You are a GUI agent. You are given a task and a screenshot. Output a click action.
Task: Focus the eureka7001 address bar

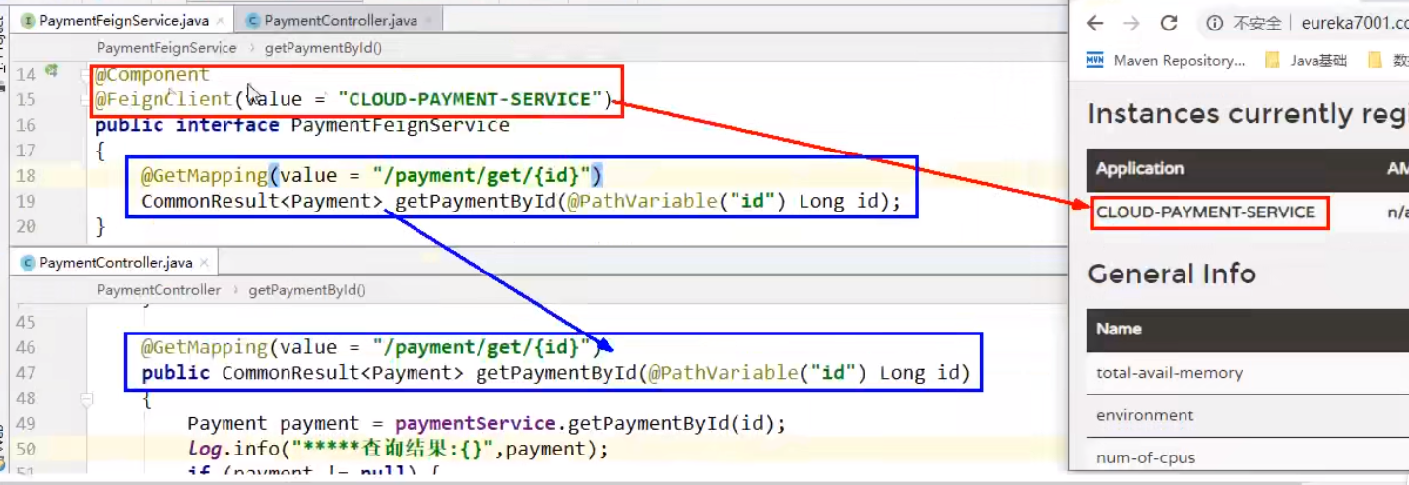(x=1354, y=23)
